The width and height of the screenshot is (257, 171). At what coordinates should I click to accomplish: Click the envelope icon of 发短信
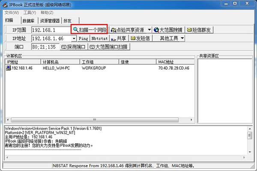133,38
